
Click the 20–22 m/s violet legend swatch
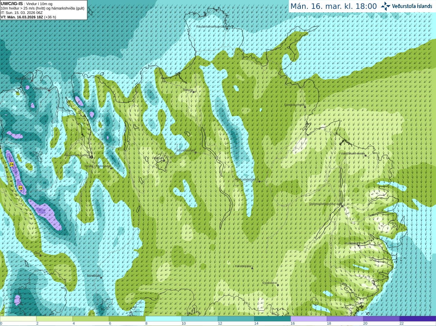(x=381, y=319)
